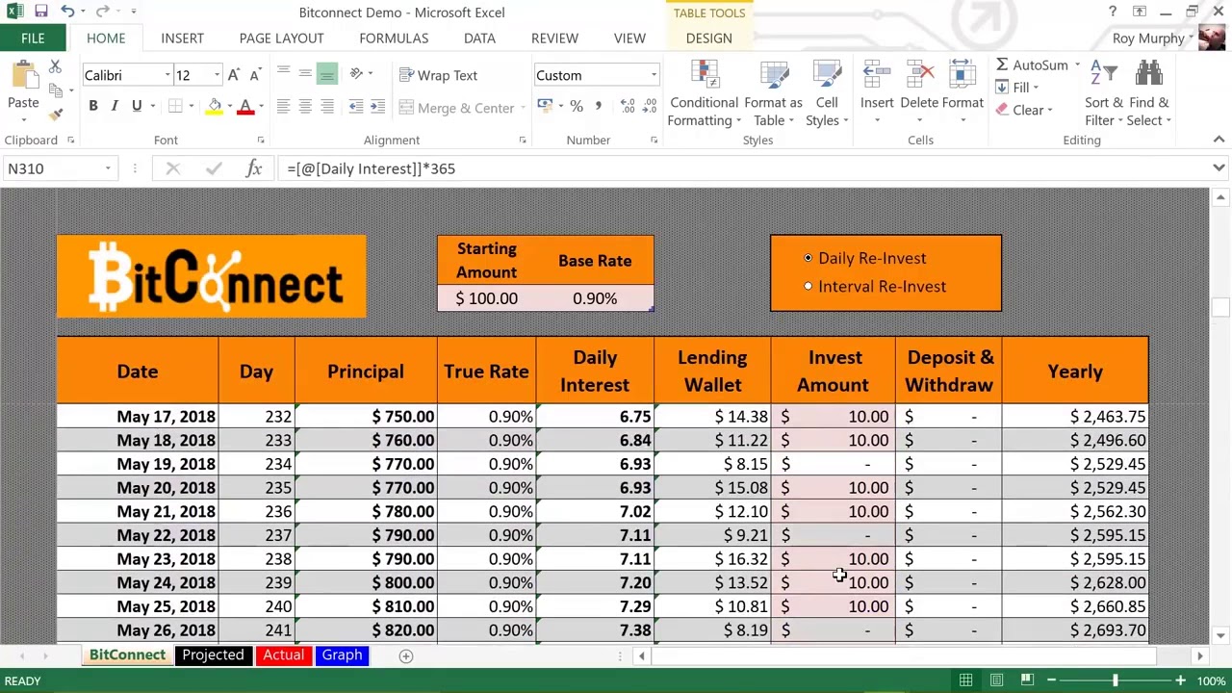Click the Copy icon in Clipboard group

tap(55, 90)
